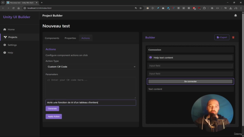Viewport: 244px width, 137px height.
Task: Click the browser back arrow
Action: coord(3,8)
